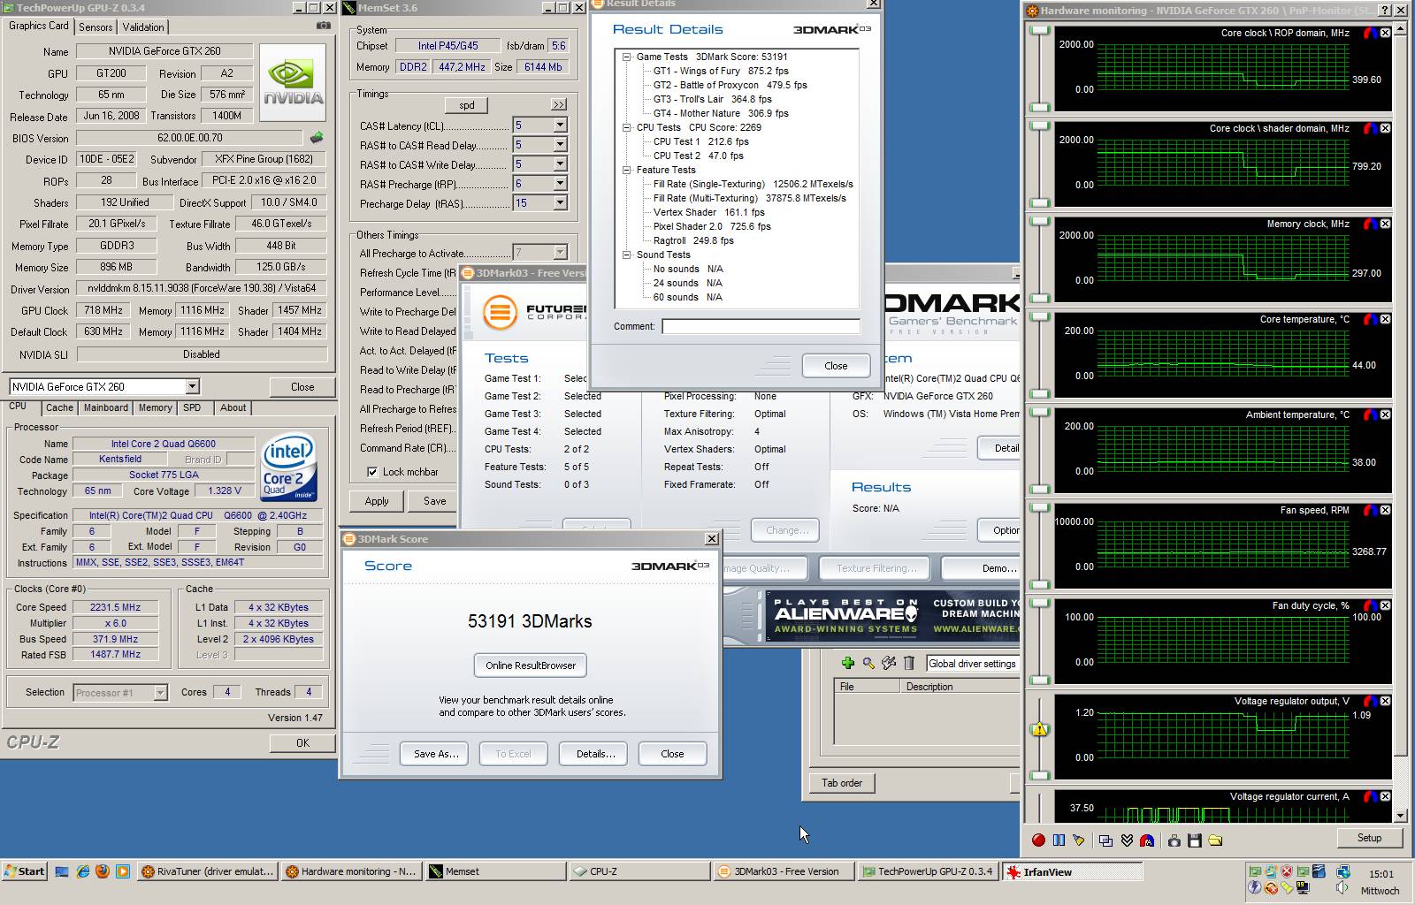
Task: Open Cache tab in CPU-Z
Action: 59,408
